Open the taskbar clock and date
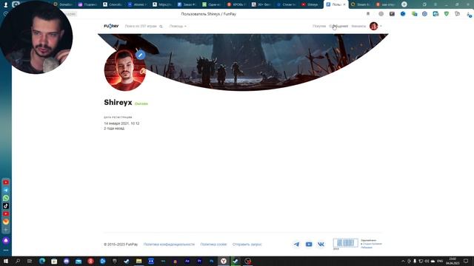The image size is (474, 266). 453,261
